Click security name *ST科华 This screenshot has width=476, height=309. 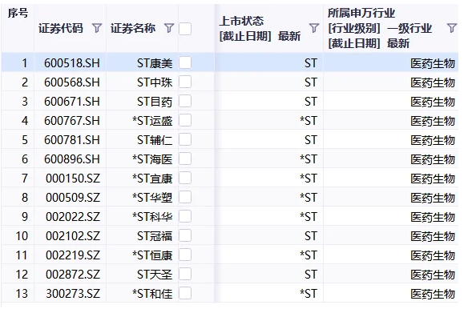[152, 216]
